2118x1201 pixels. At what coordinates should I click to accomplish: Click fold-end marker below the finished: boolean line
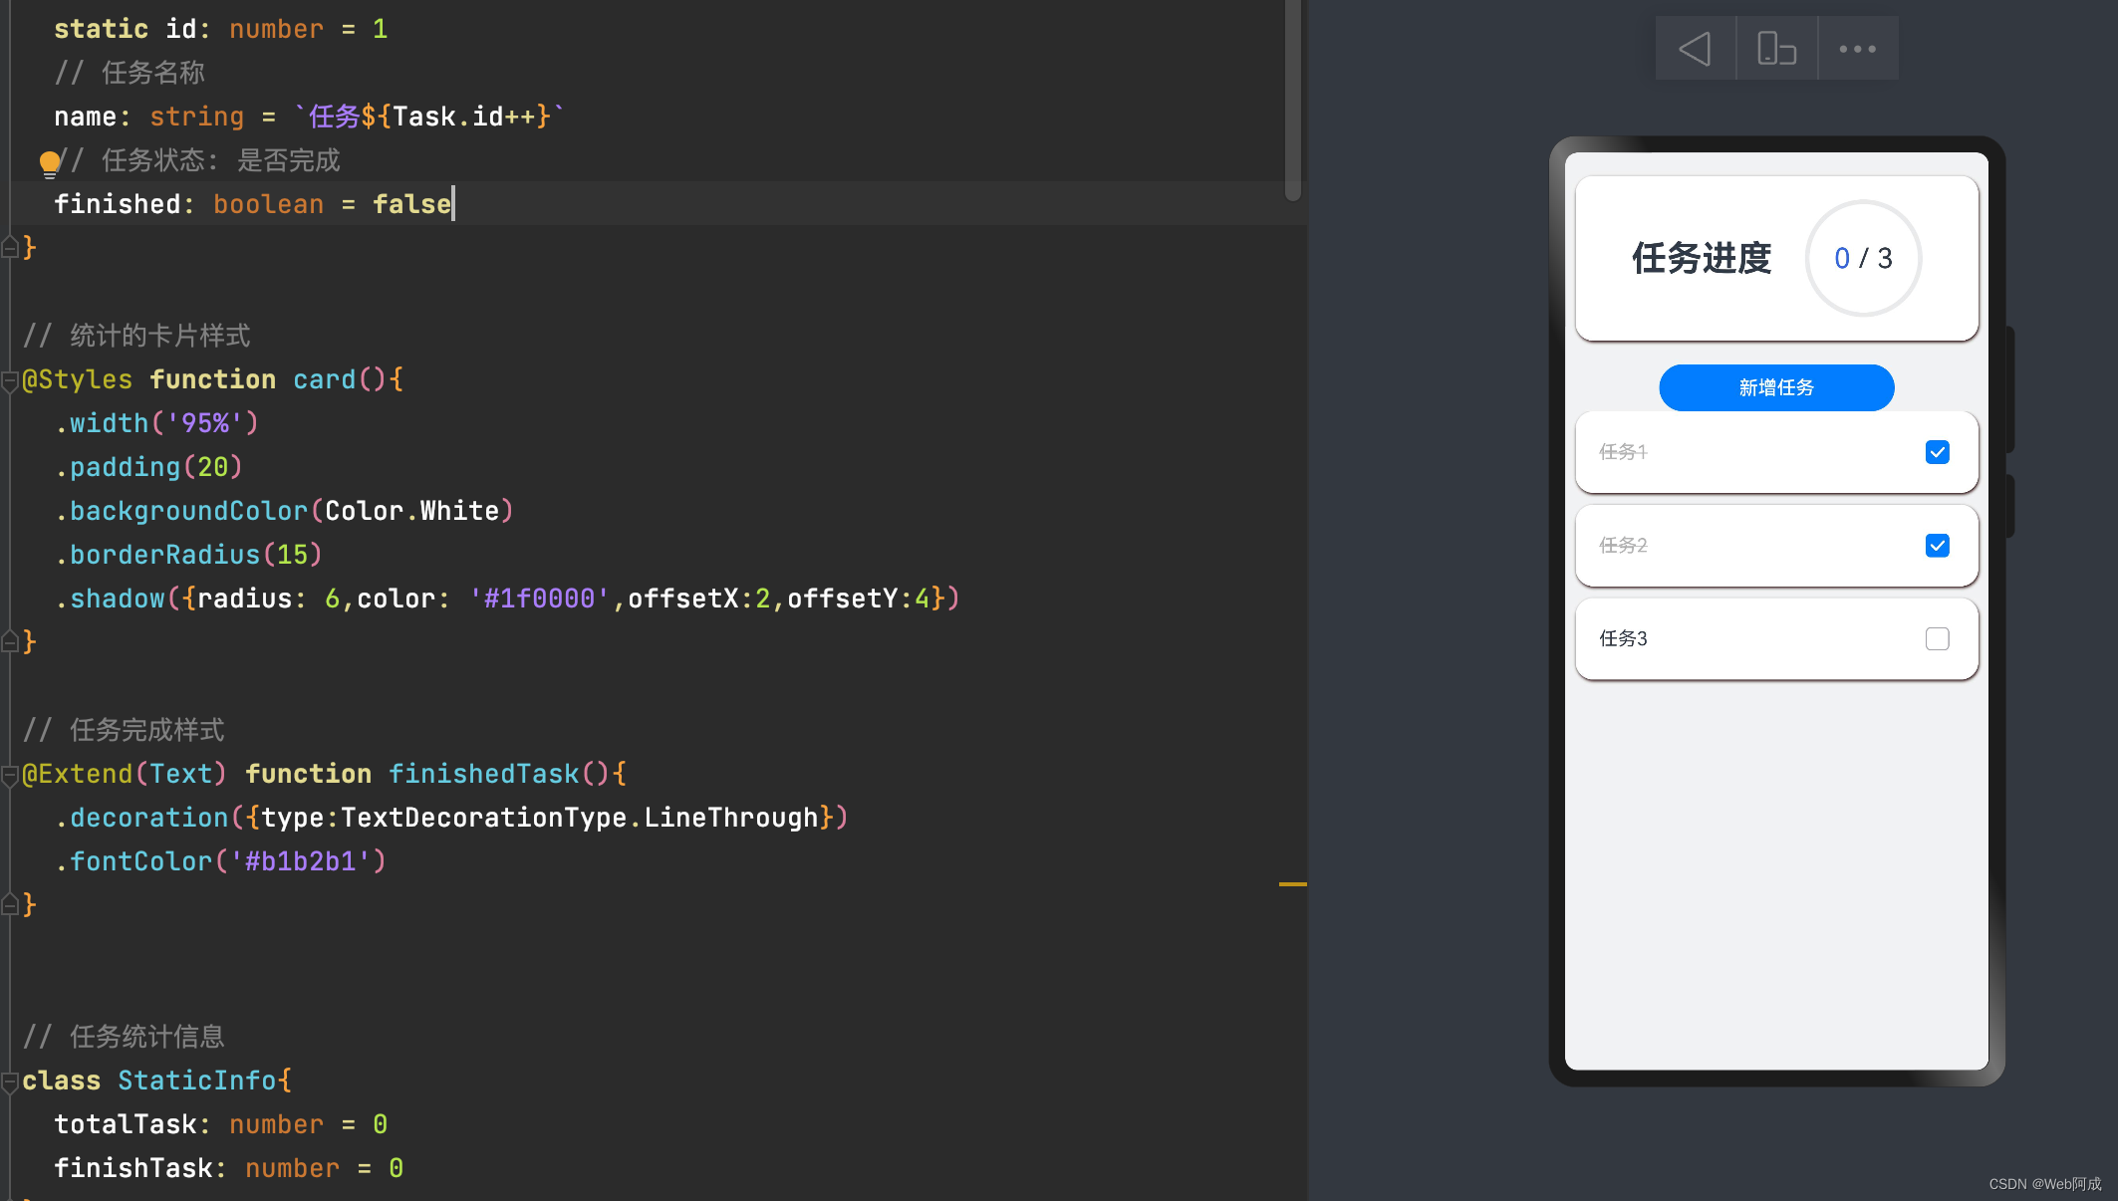[10, 247]
